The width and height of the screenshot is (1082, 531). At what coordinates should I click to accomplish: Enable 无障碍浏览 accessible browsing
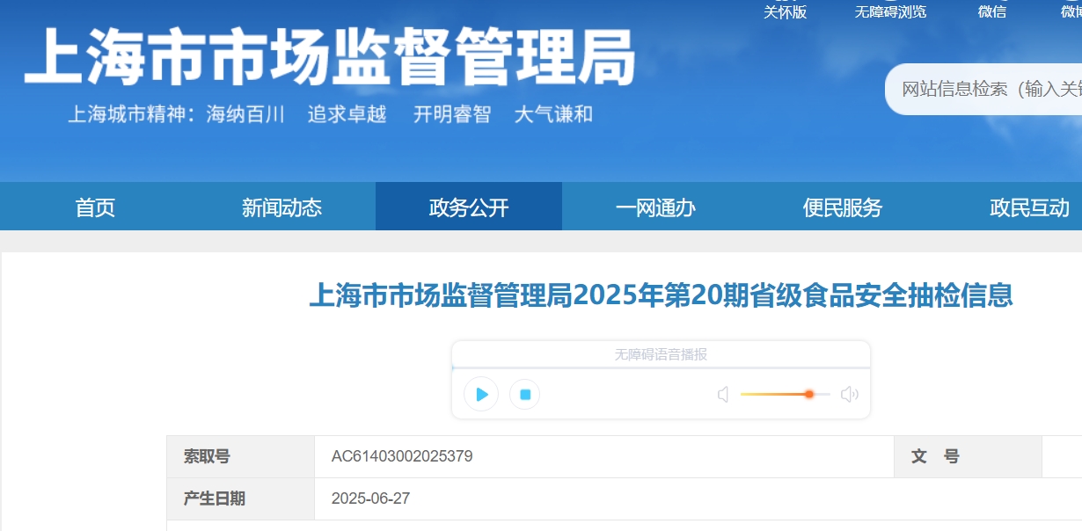890,11
